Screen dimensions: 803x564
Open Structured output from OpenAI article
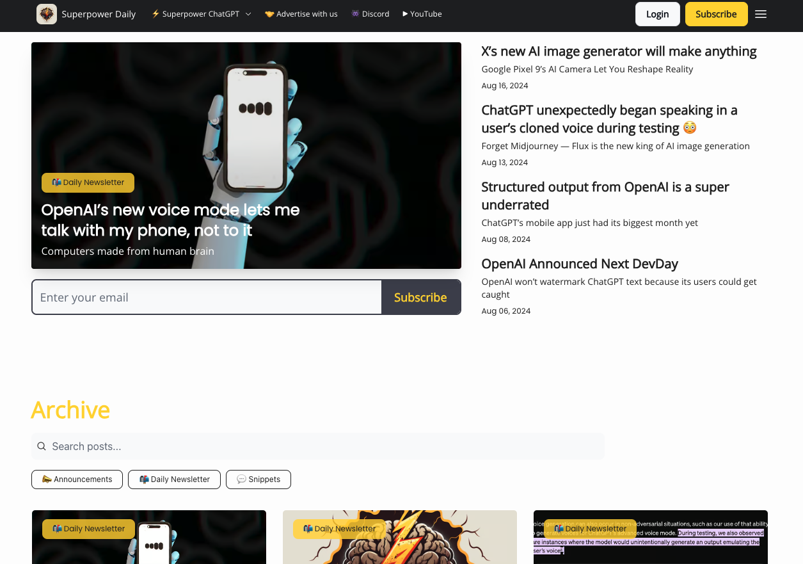[605, 196]
